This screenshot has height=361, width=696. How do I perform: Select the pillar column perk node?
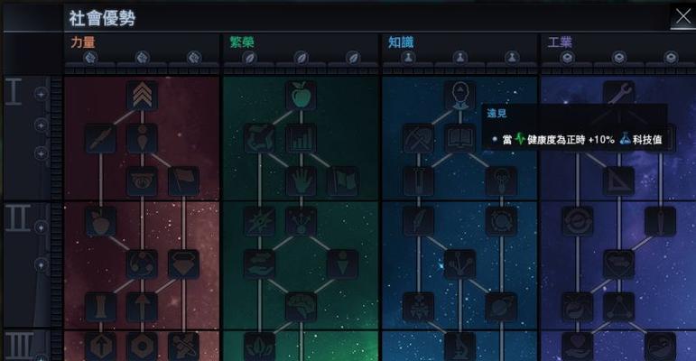pos(101,307)
